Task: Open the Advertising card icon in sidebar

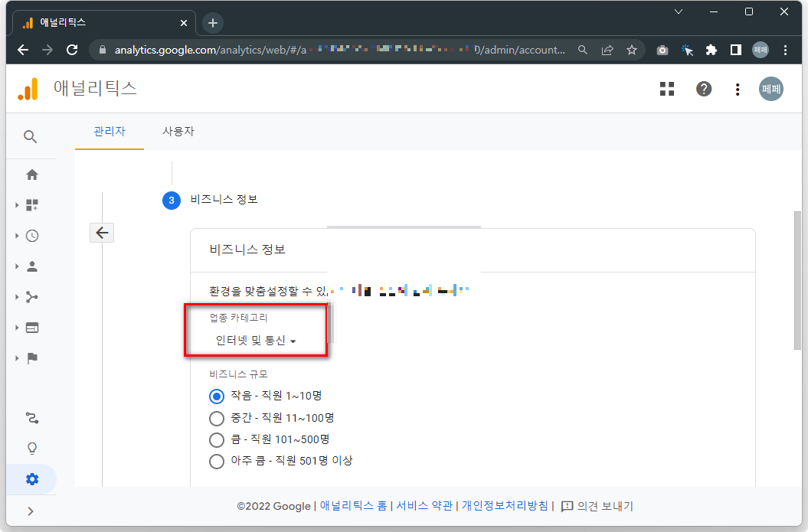Action: tap(31, 327)
